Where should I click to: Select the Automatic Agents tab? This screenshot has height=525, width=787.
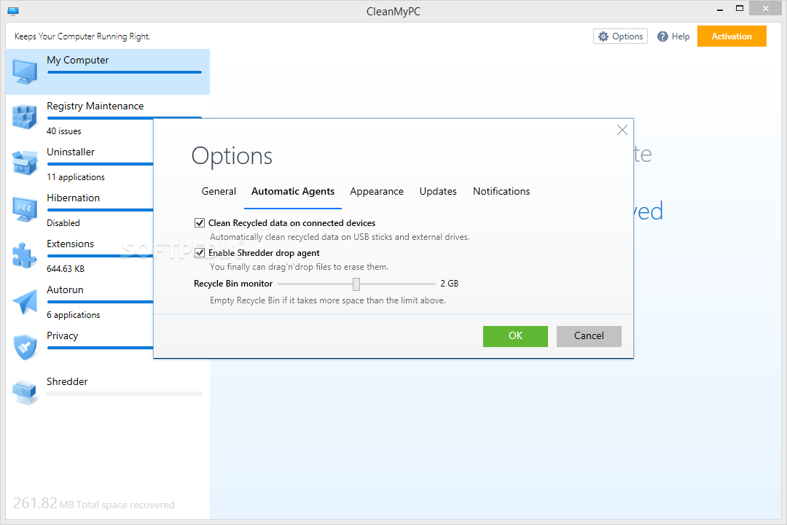293,192
